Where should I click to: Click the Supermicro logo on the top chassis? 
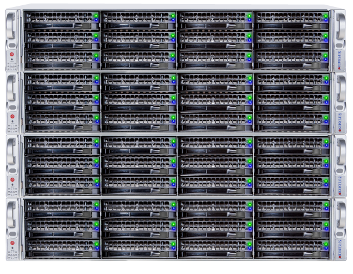[x=340, y=60]
